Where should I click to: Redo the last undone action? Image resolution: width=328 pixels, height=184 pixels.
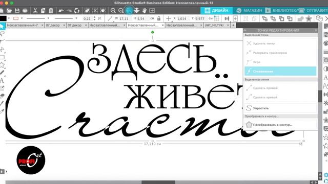point(69,11)
